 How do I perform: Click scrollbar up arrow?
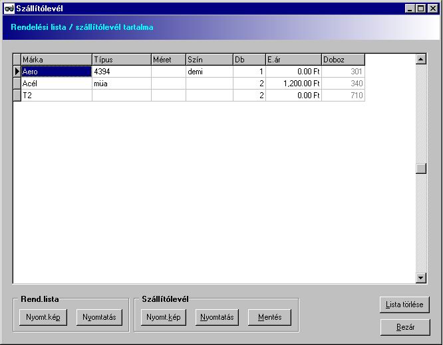[x=421, y=59]
